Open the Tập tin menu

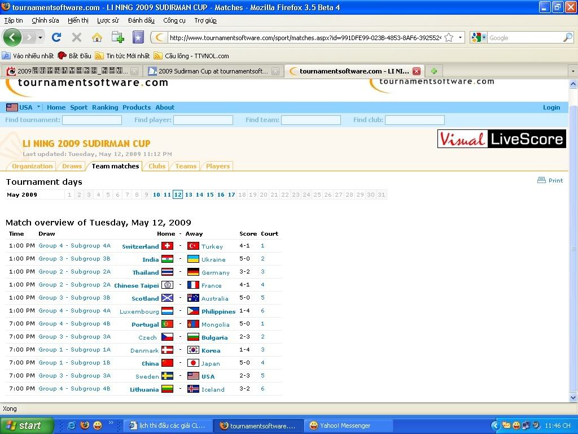[14, 20]
